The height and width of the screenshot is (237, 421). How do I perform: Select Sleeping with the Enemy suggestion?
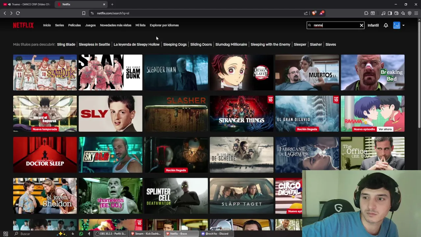click(270, 44)
